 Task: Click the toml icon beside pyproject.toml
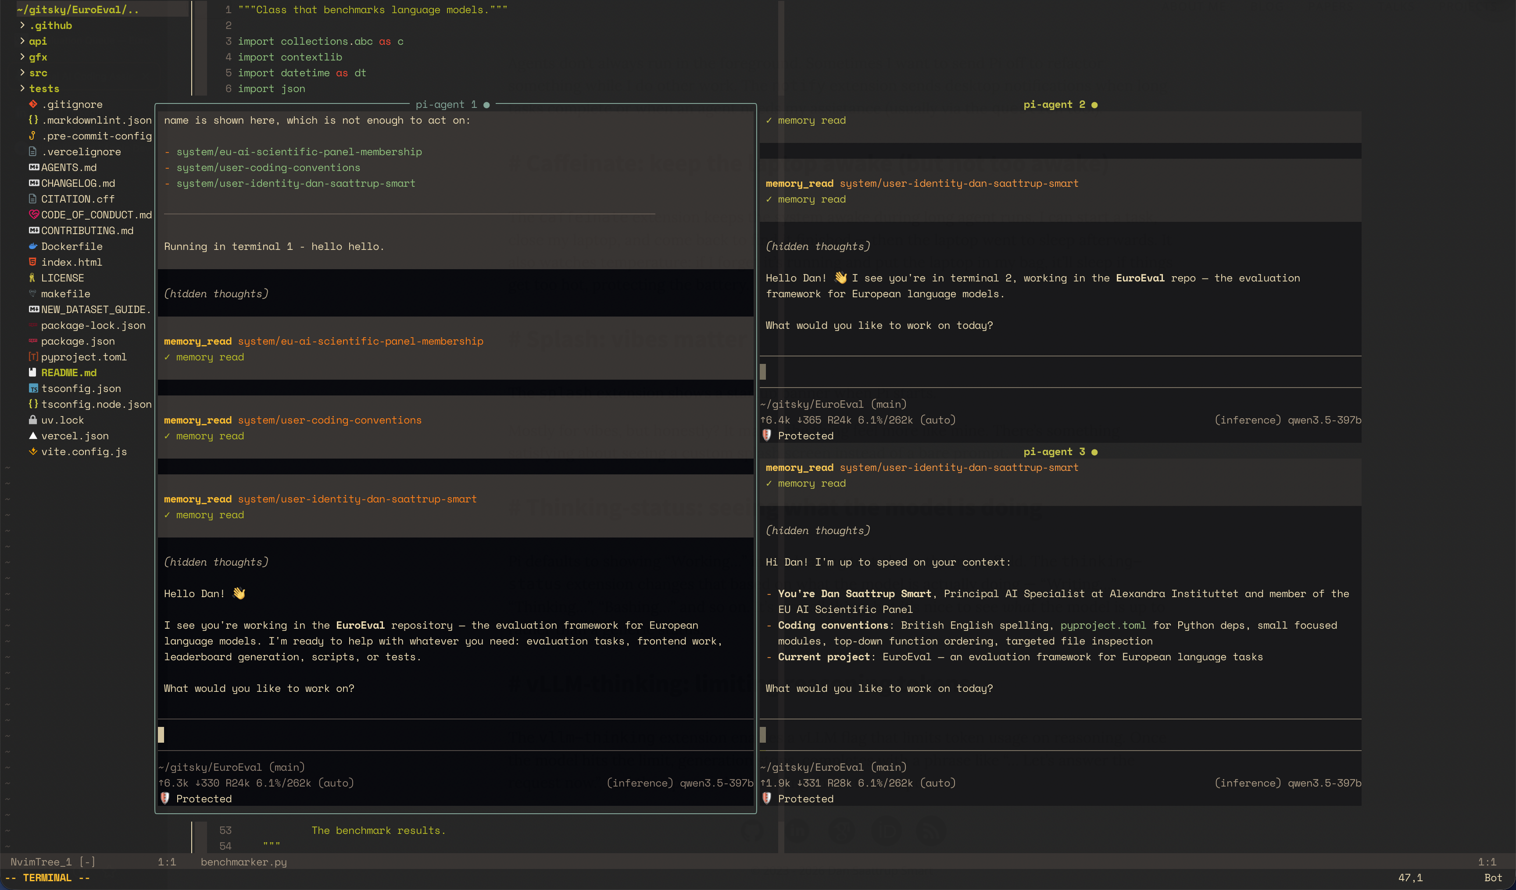coord(33,356)
